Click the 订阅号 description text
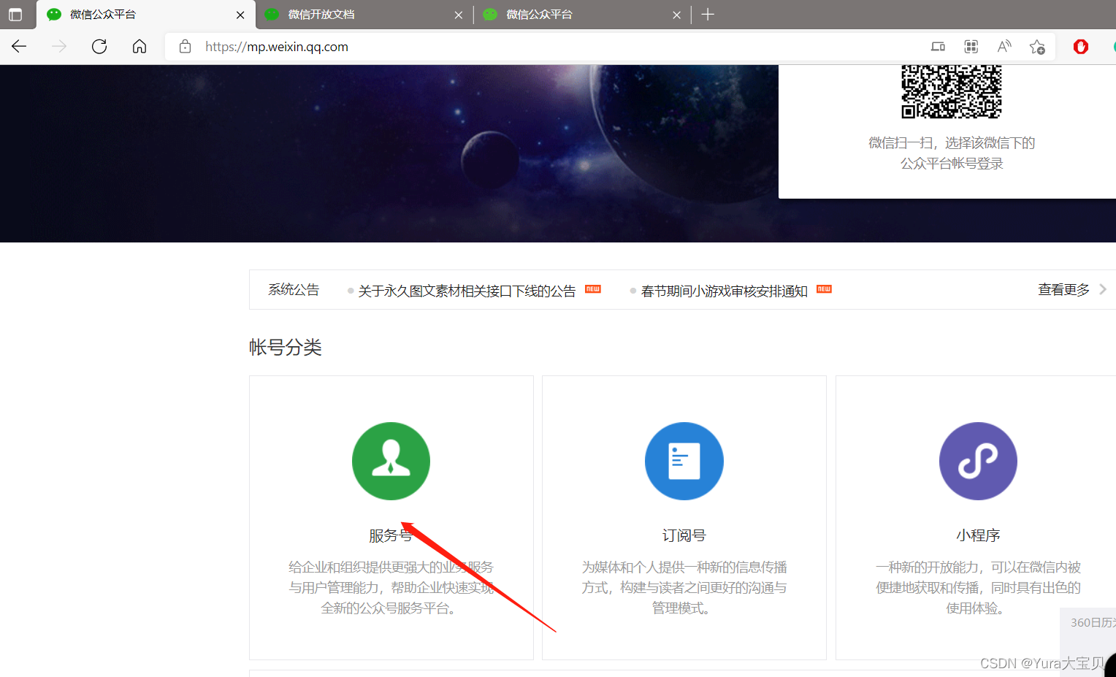The width and height of the screenshot is (1116, 677). tap(684, 587)
